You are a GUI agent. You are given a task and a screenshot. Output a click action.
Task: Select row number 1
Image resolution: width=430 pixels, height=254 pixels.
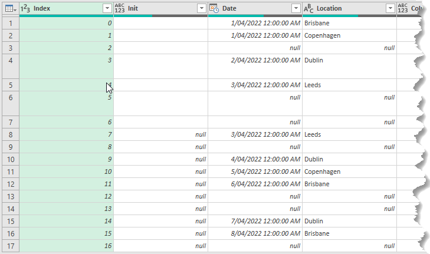point(11,23)
